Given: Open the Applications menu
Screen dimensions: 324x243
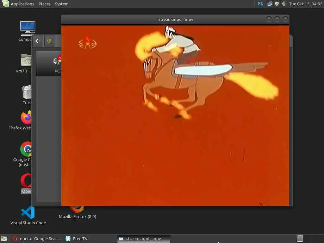Looking at the screenshot, I should [x=22, y=4].
